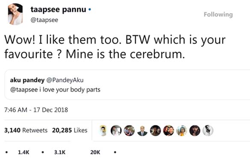Open the 7:46 AM - 17 Dec 2018 timestamp
This screenshot has height=163, width=250.
click(x=36, y=110)
